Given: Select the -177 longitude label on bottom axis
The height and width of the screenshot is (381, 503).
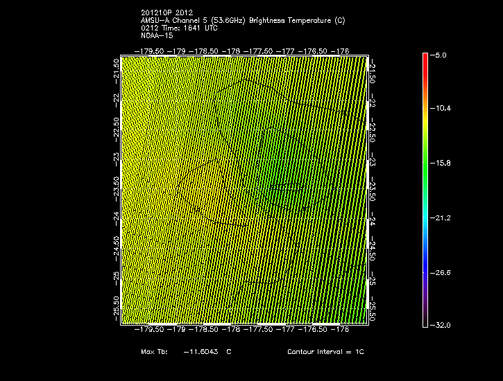Looking at the screenshot, I should tap(287, 330).
